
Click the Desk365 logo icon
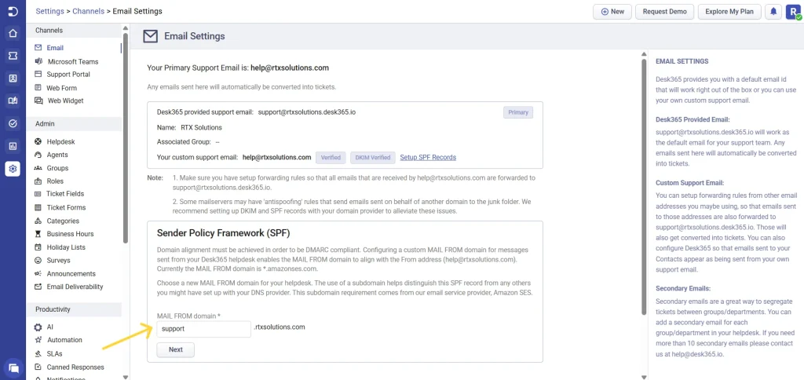tap(13, 11)
